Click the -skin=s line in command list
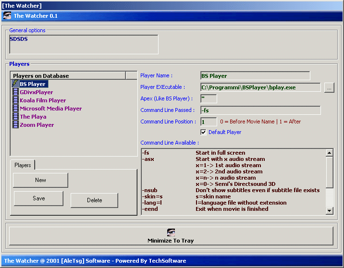The height and width of the screenshot is (268, 344). [186, 196]
